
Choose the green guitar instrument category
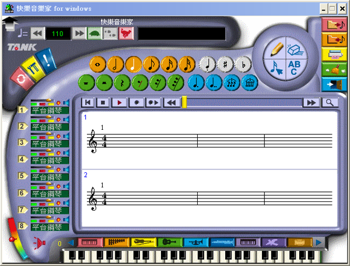(x=170, y=242)
